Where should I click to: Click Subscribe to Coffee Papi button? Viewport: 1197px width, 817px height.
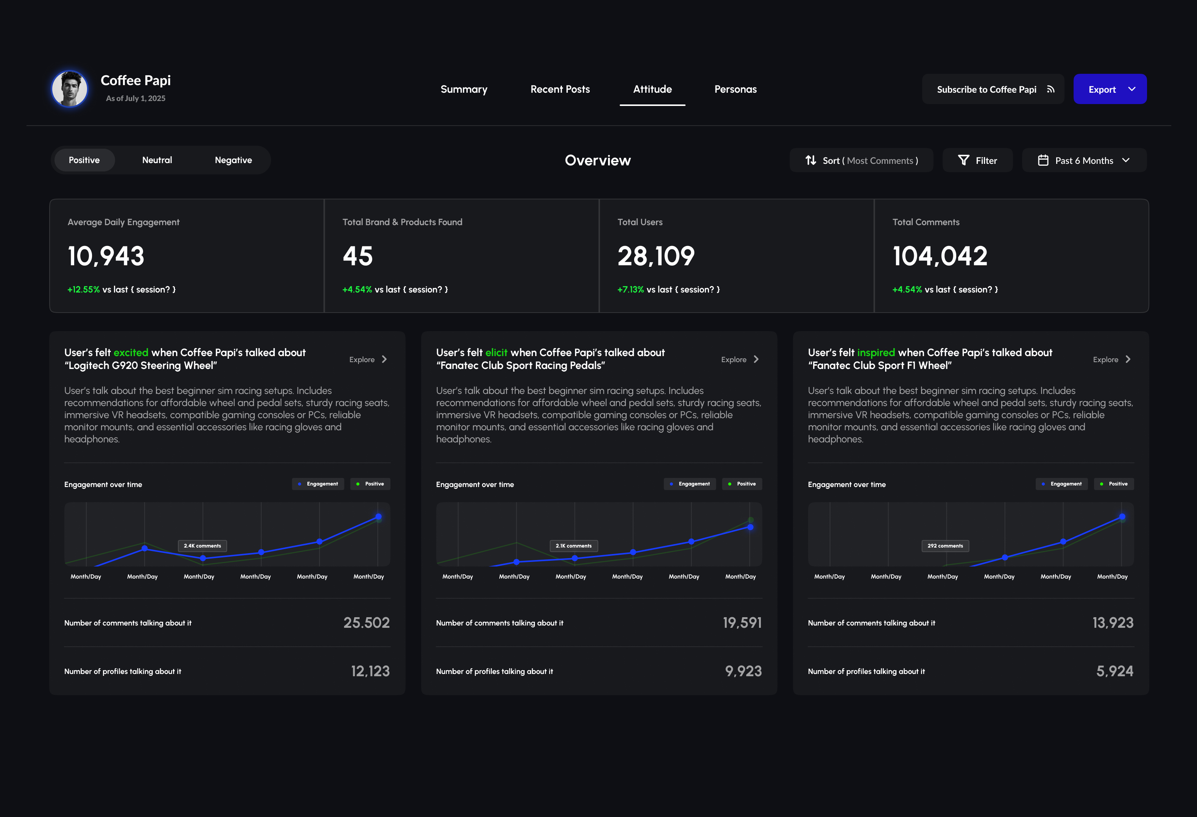click(993, 89)
